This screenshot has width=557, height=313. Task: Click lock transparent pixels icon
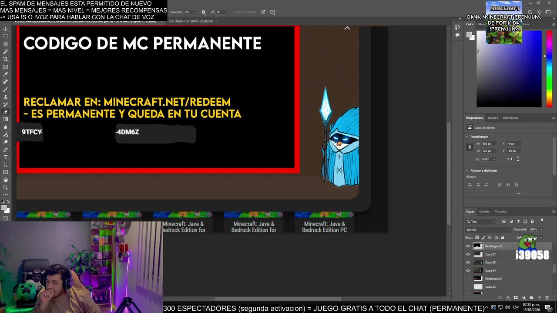pos(477,237)
